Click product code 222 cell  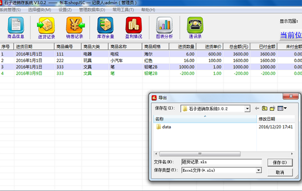(60, 60)
